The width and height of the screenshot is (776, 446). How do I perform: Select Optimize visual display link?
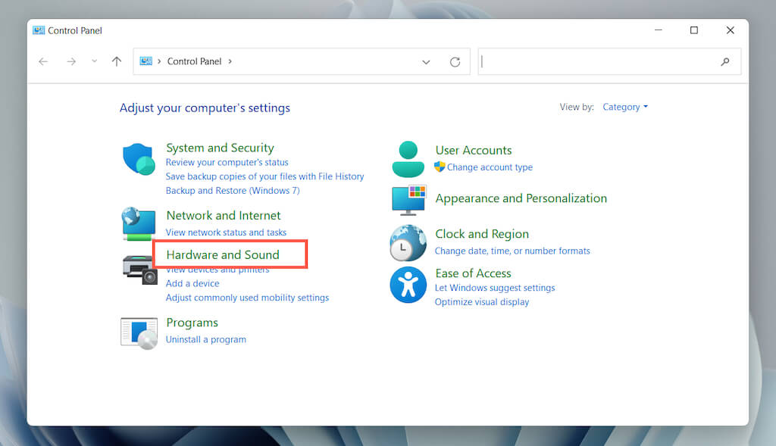coord(482,302)
